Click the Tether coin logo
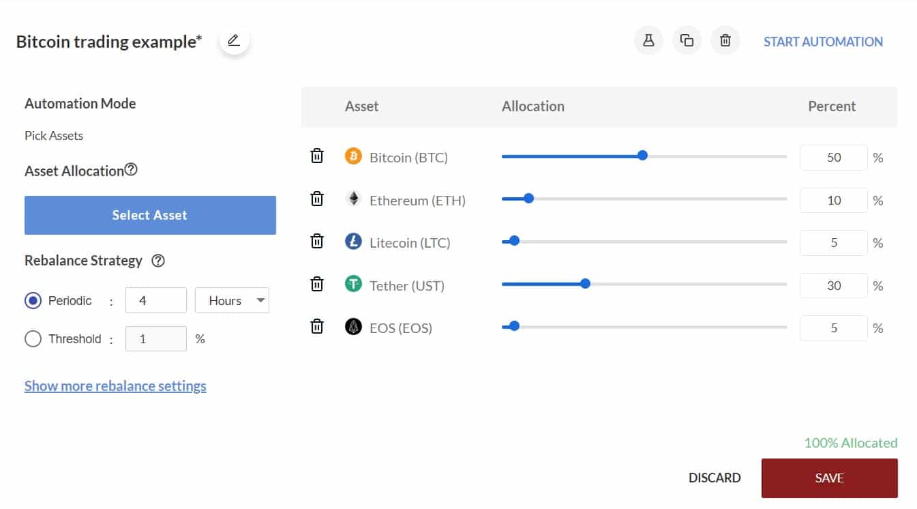The image size is (917, 509). tap(353, 285)
